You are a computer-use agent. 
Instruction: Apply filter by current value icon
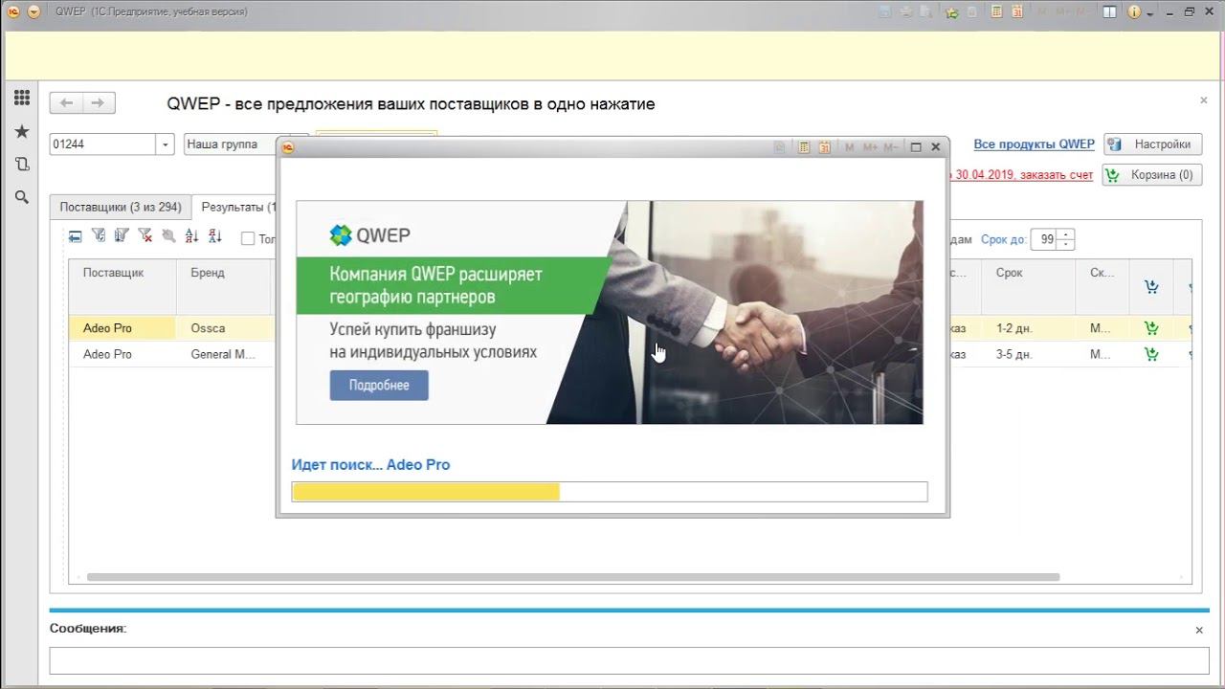tap(99, 236)
